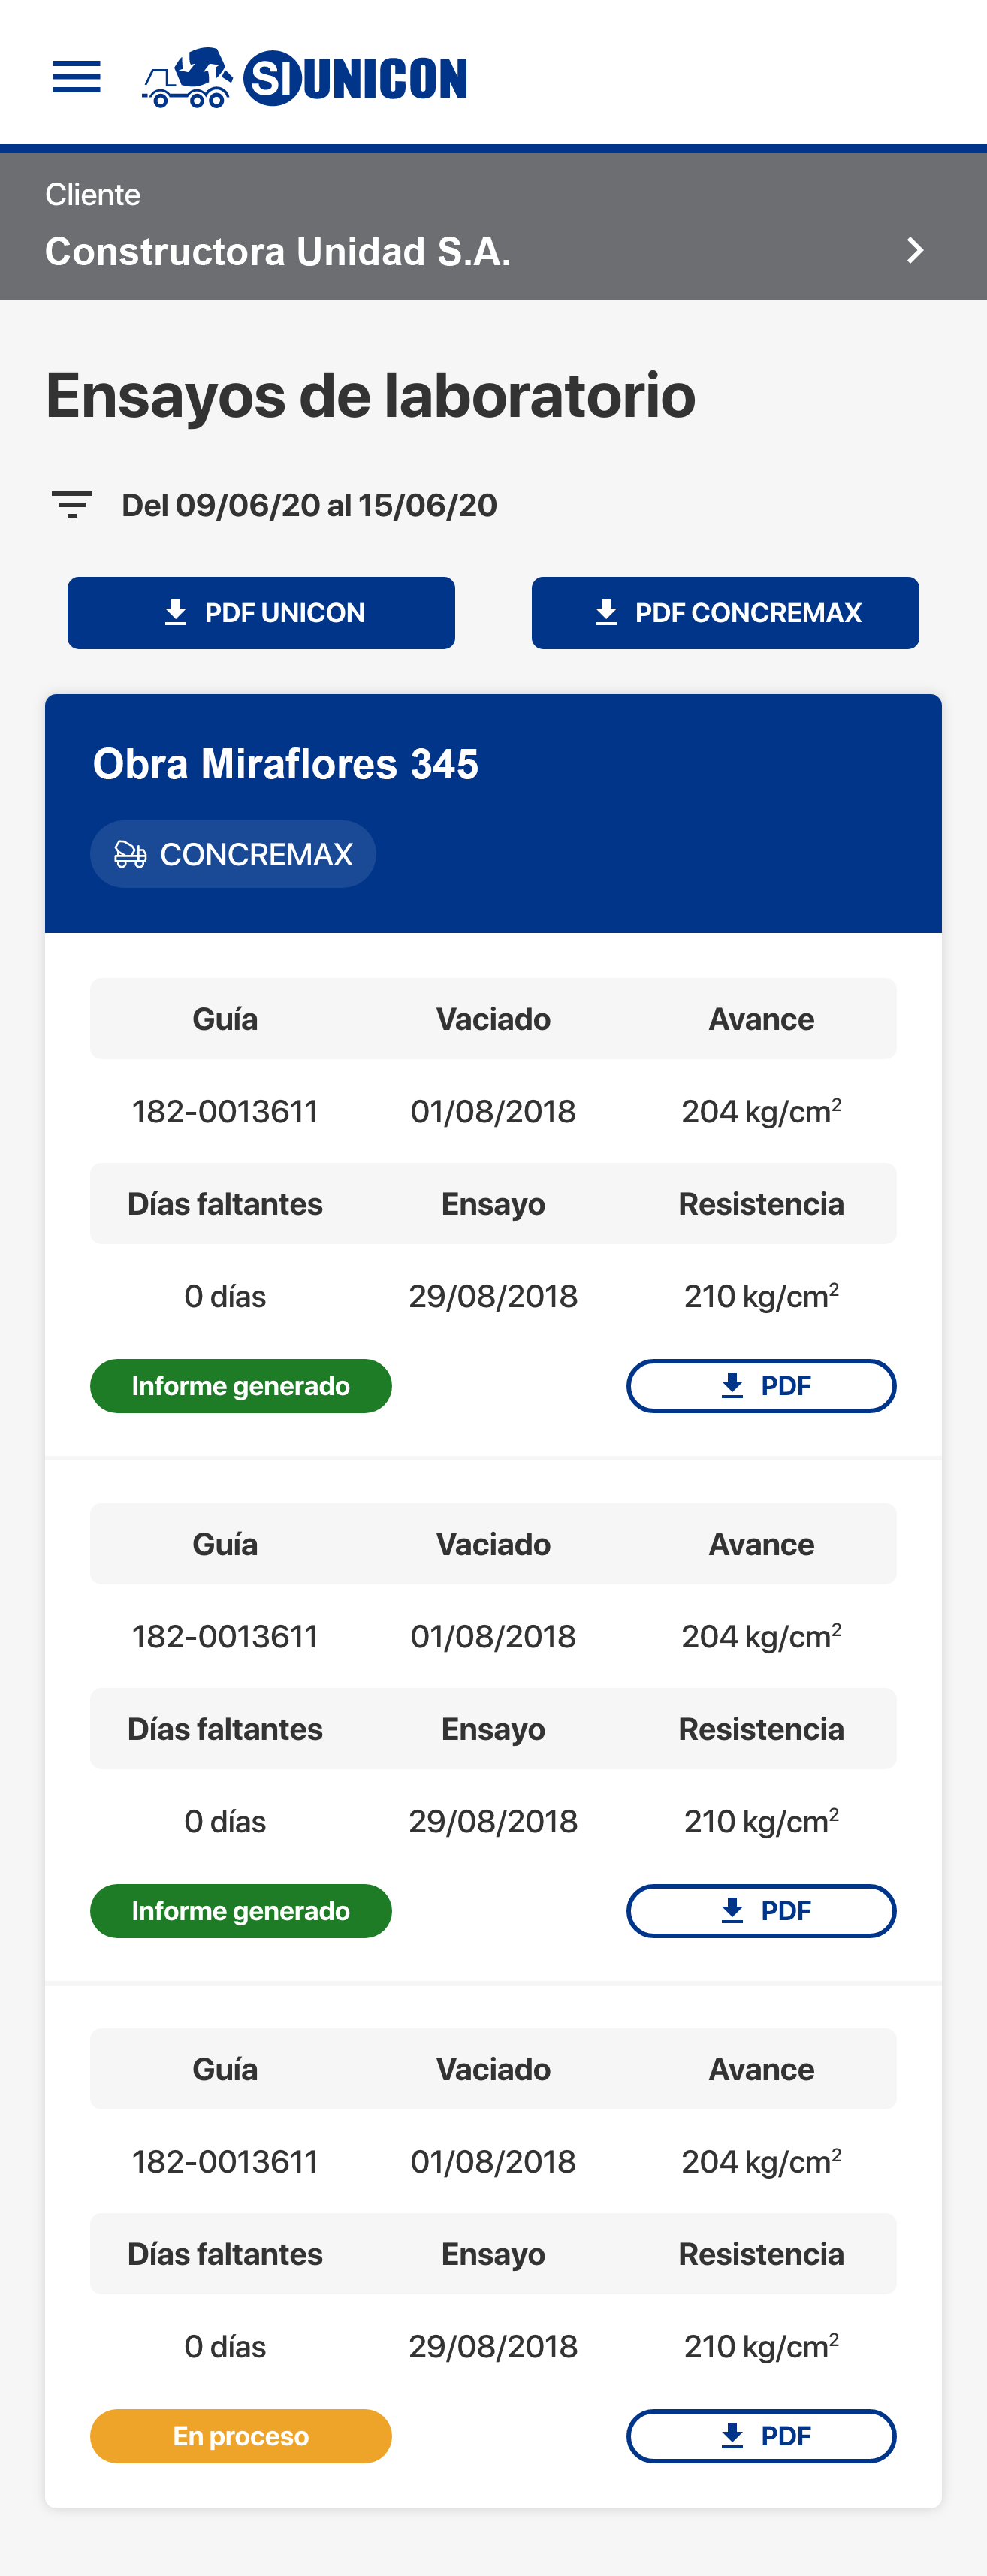
Task: Download the PDF for the En proceso record
Action: (761, 2436)
